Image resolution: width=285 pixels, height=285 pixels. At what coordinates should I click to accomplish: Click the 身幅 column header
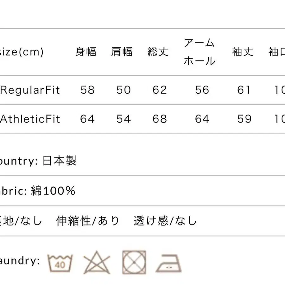(86, 52)
